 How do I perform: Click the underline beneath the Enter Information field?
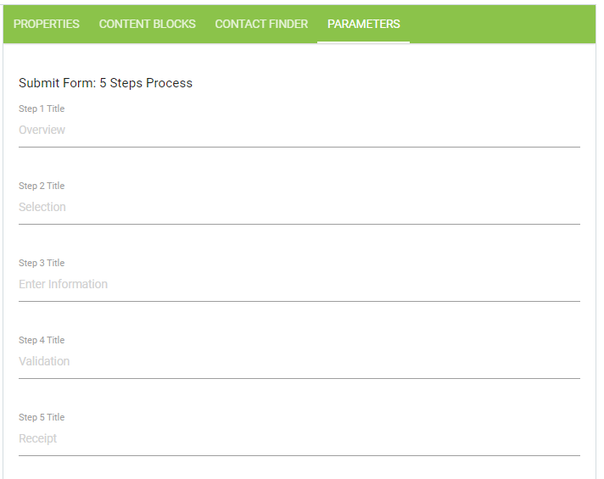pyautogui.click(x=299, y=301)
